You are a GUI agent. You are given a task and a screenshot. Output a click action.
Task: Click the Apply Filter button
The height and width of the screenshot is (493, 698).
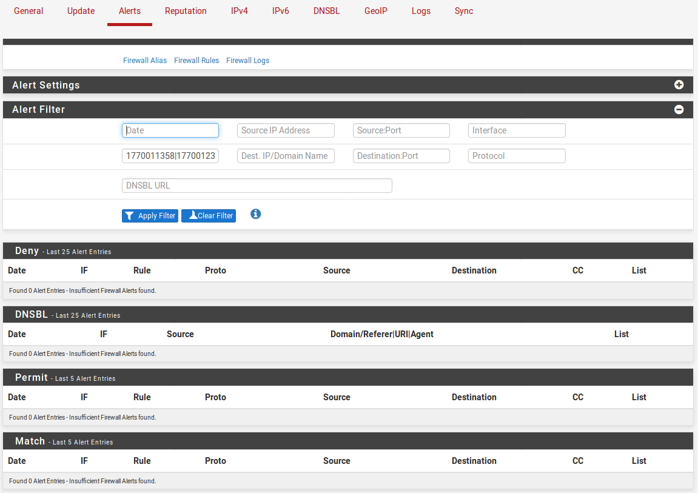[150, 216]
